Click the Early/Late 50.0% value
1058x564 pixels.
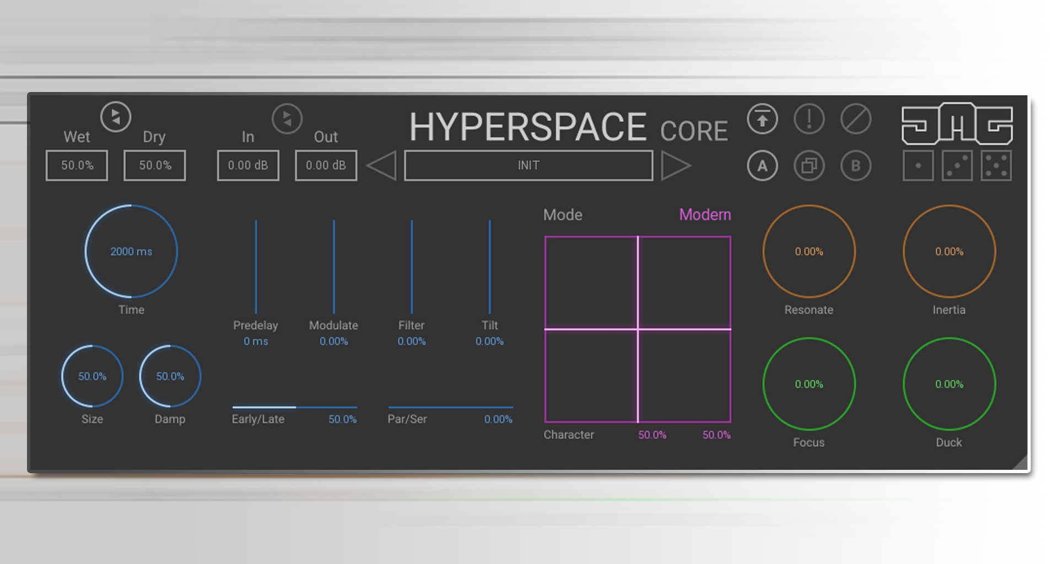[x=343, y=419]
